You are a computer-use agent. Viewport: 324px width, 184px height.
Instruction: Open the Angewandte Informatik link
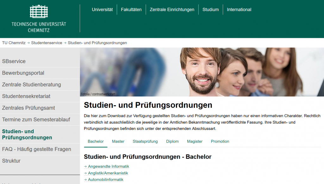click(109, 166)
